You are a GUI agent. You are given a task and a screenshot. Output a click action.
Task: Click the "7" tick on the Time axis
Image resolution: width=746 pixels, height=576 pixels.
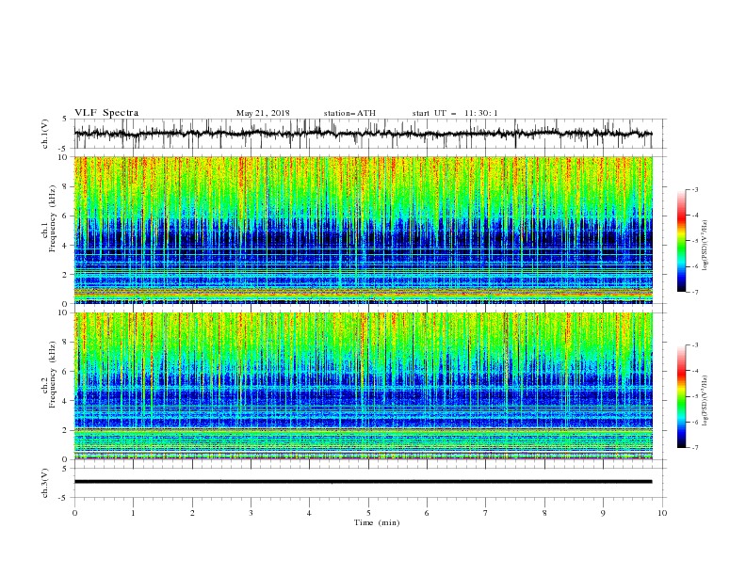click(x=486, y=513)
